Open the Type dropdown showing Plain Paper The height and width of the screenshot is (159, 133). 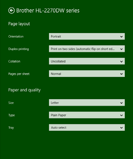(87, 115)
